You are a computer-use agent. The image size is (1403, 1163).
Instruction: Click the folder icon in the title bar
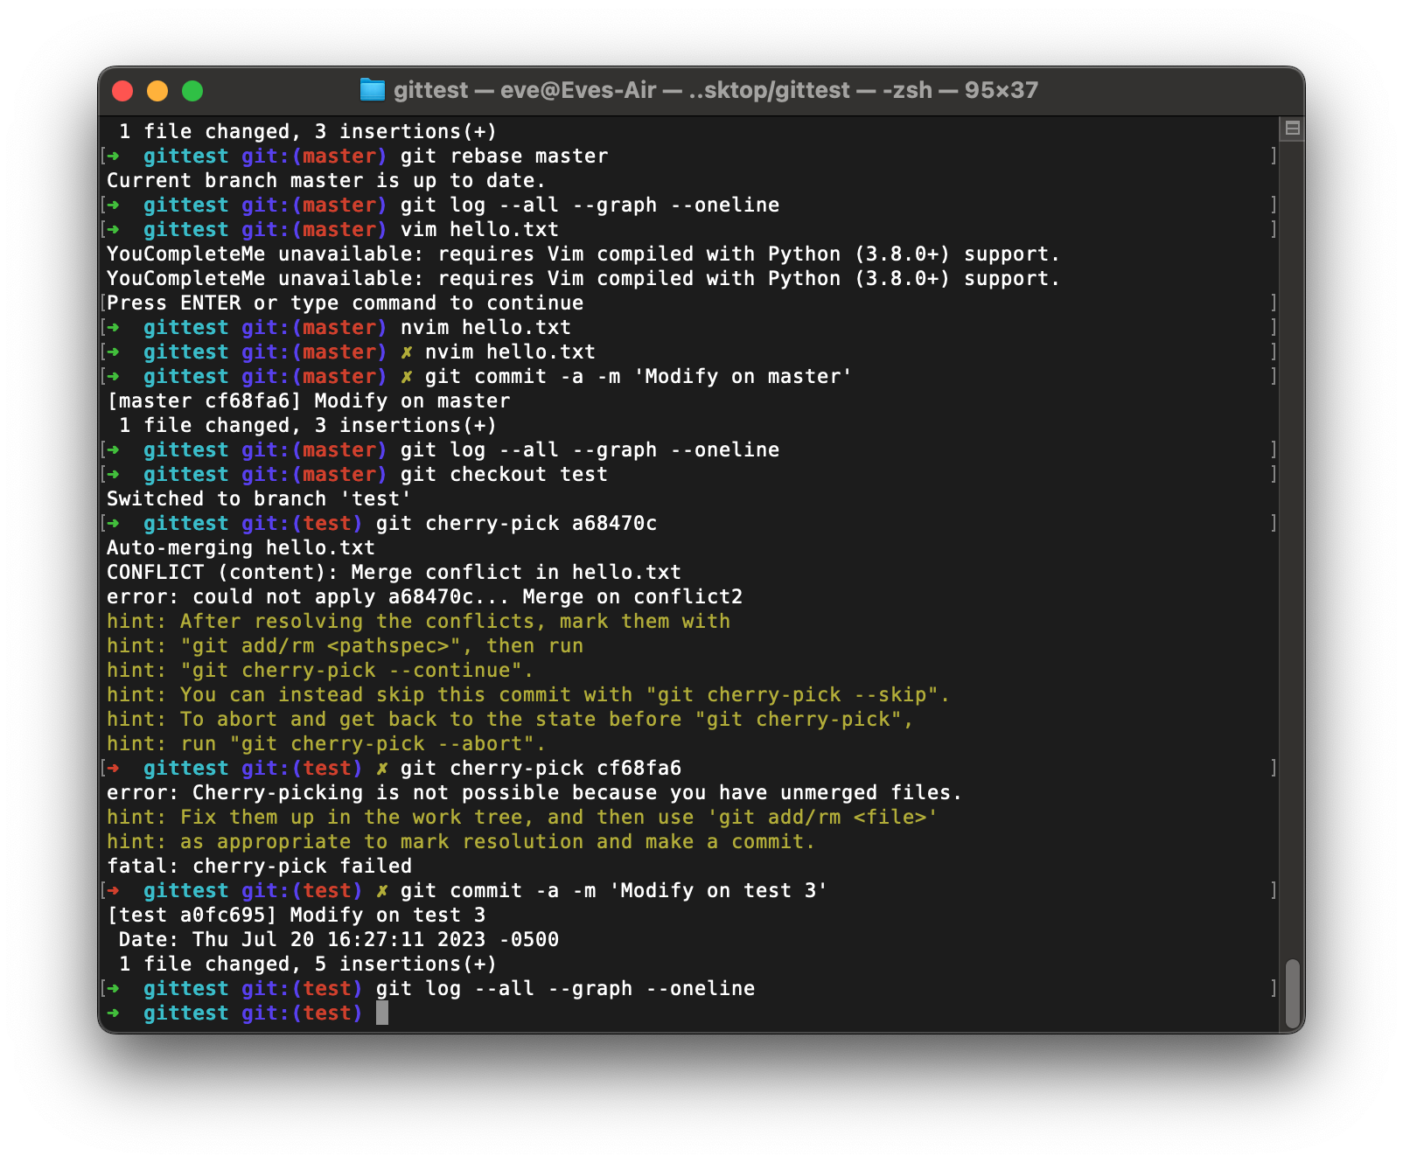coord(373,90)
